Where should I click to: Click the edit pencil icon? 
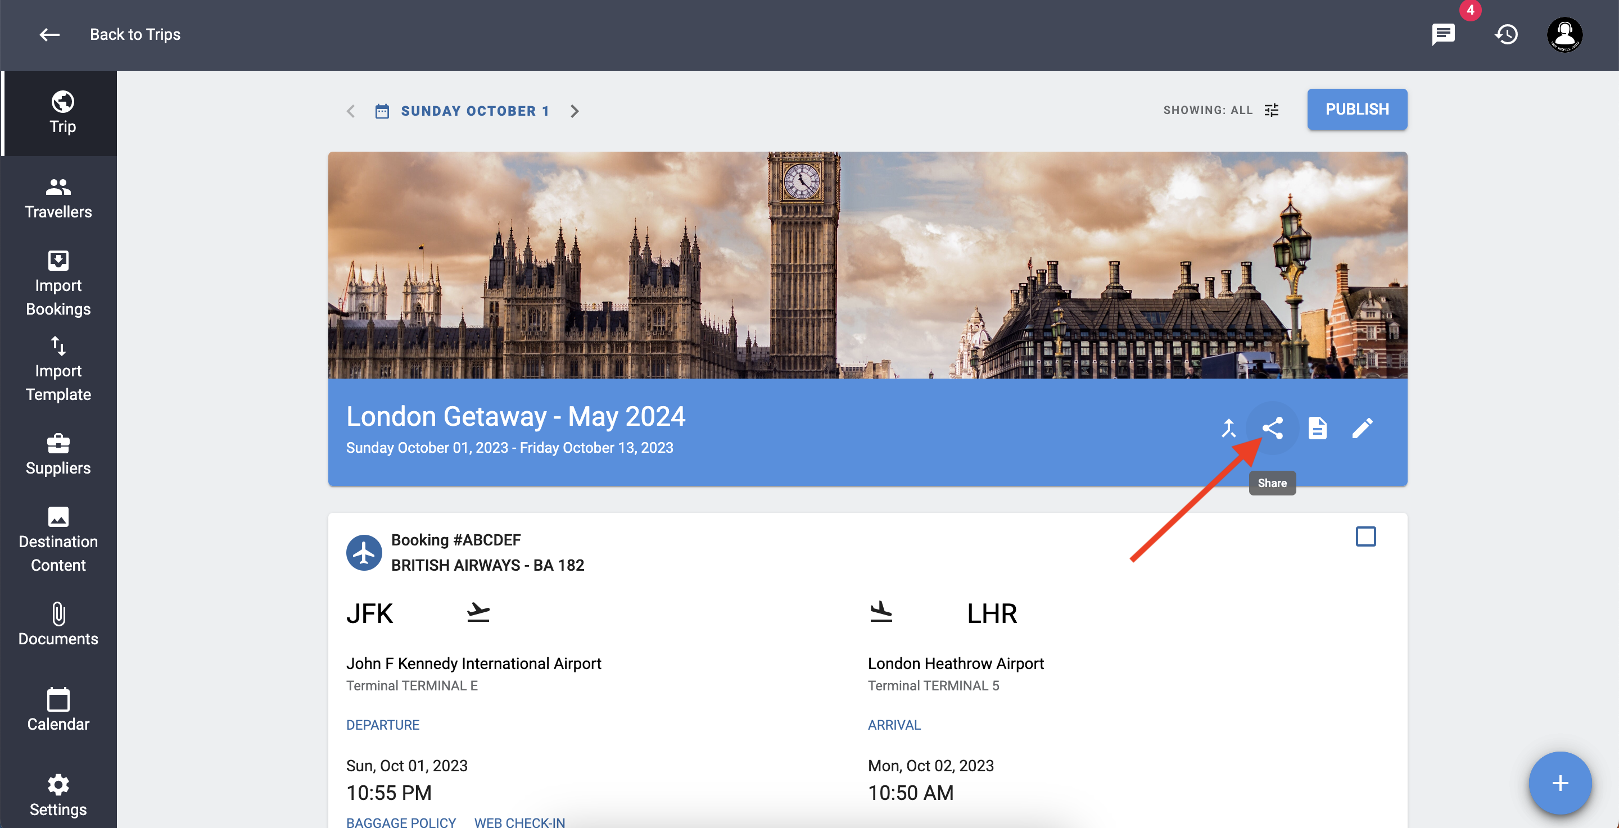(x=1362, y=429)
